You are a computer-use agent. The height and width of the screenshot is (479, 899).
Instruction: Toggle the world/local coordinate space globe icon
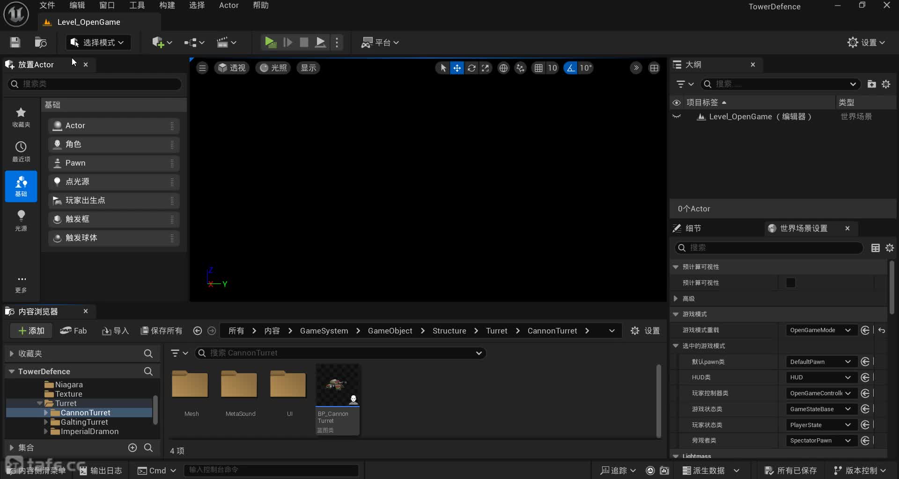tap(503, 68)
